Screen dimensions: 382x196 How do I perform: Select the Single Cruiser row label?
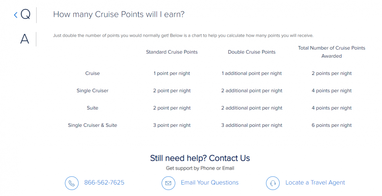92,91
